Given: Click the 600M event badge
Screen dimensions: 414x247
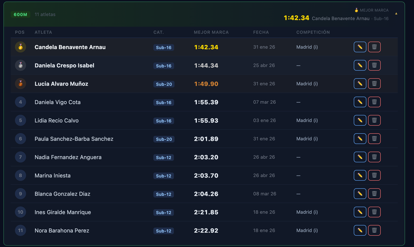Looking at the screenshot, I should click(20, 15).
